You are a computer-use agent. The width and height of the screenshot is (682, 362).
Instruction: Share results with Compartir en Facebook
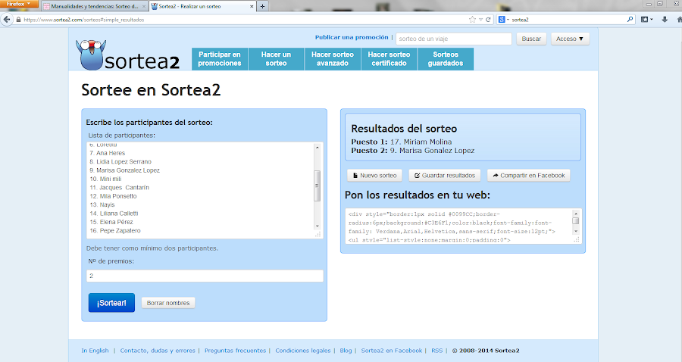tap(528, 176)
